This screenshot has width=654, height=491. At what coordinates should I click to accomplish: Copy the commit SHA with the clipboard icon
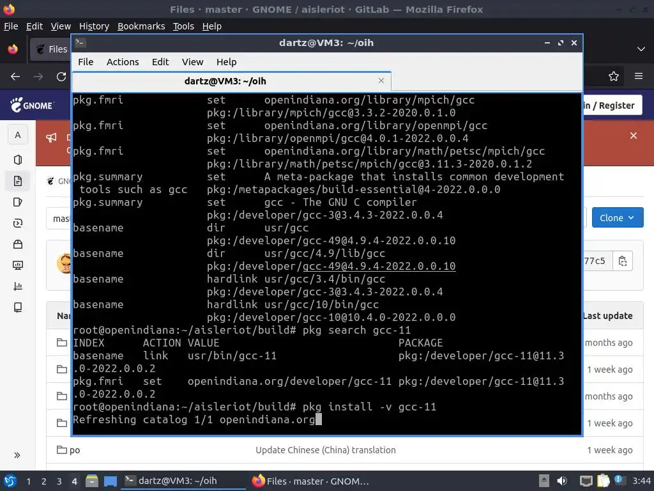pos(622,261)
